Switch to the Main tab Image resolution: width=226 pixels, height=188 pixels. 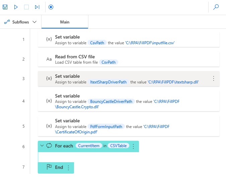[x=65, y=22]
